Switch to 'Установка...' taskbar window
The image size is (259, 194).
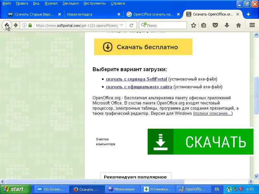point(158,189)
